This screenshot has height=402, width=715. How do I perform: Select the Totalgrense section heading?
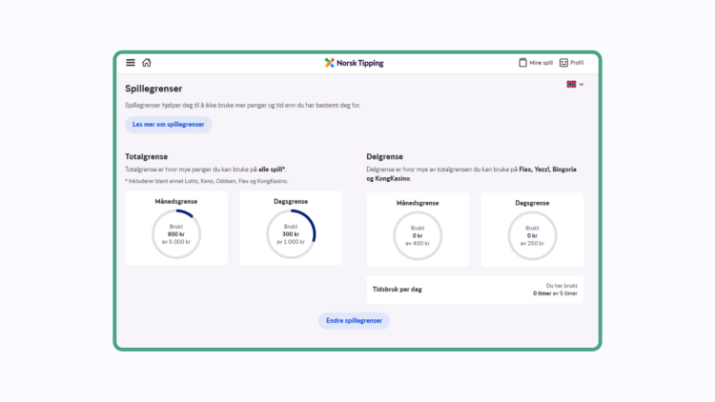(x=147, y=156)
